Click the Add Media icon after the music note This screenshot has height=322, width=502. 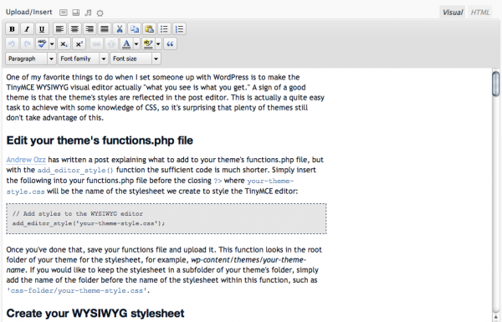pos(100,13)
